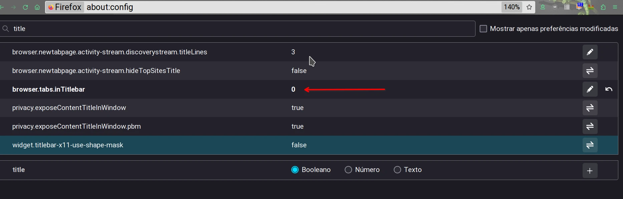Click the Firefox identity box in address bar
Screen dimensions: 623x199
65,7
